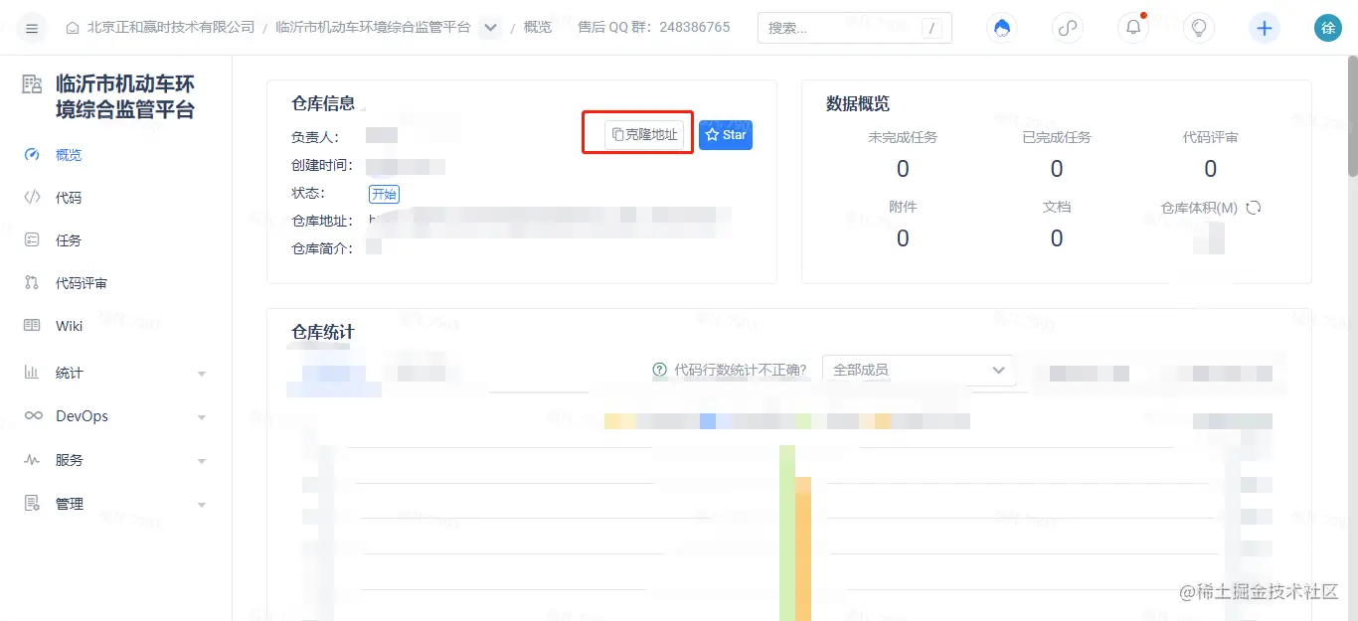Click the green bar in chart
1358x621 pixels.
(787, 533)
